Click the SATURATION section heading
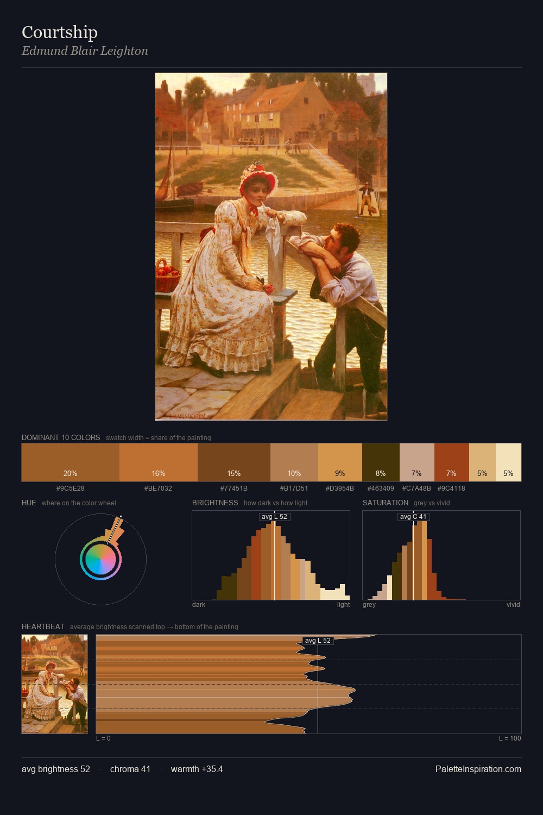This screenshot has height=815, width=543. click(x=386, y=503)
